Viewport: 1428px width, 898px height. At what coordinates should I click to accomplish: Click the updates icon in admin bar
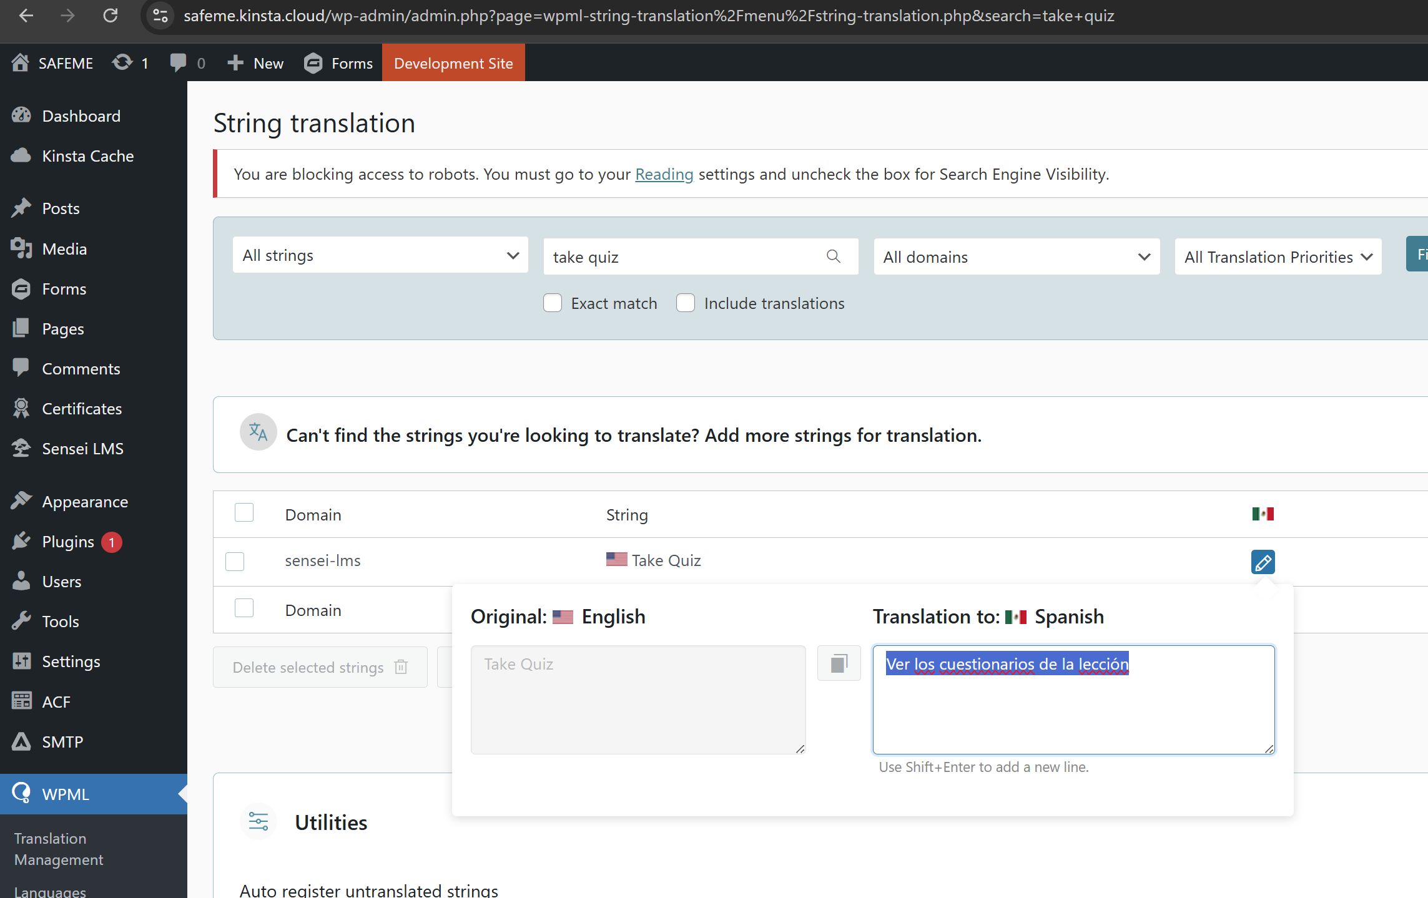pos(123,63)
